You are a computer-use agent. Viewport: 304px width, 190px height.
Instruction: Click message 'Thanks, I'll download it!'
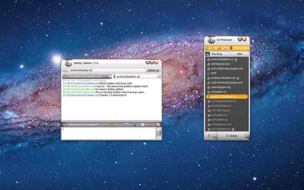click(113, 95)
